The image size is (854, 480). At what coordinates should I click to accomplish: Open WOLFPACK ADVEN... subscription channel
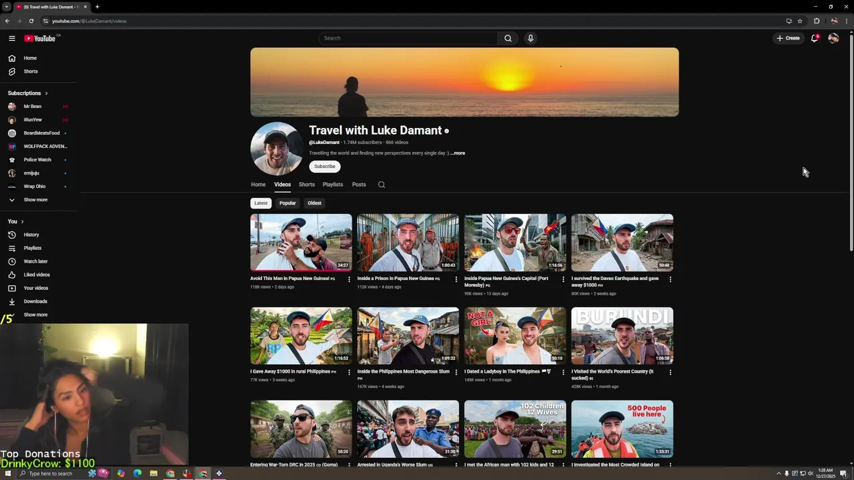45,146
